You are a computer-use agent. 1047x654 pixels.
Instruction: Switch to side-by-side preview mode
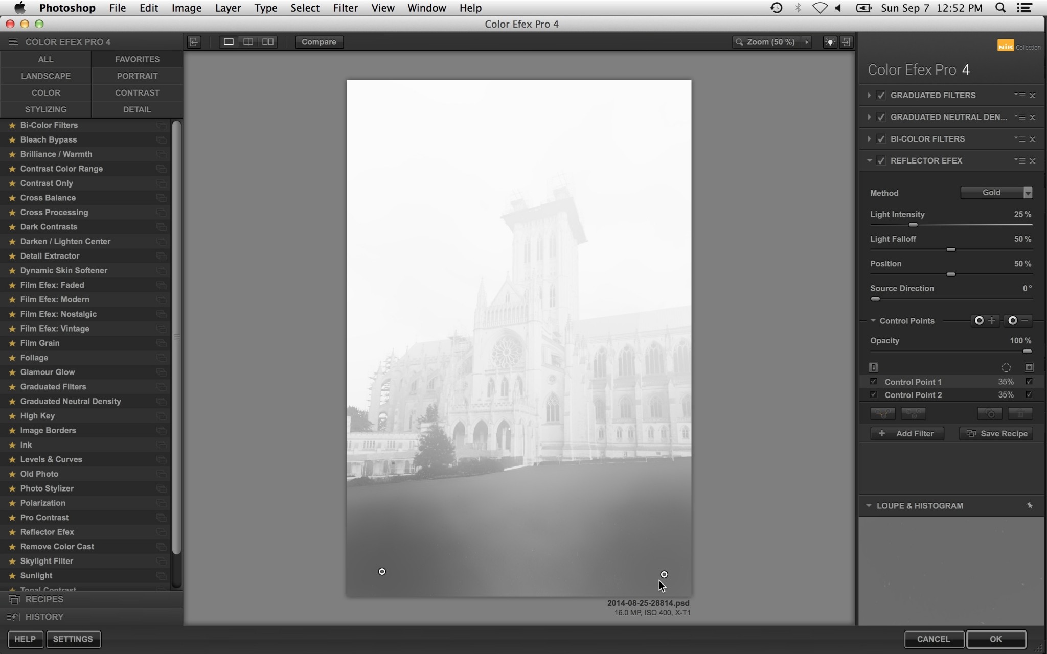tap(268, 42)
